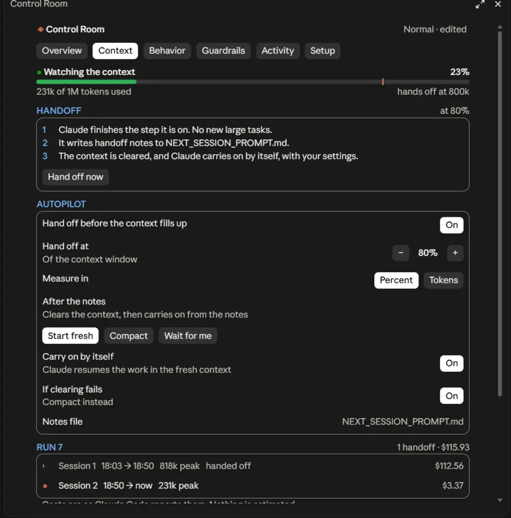511x518 pixels.
Task: Toggle If clearing fails switch
Action: tap(451, 396)
